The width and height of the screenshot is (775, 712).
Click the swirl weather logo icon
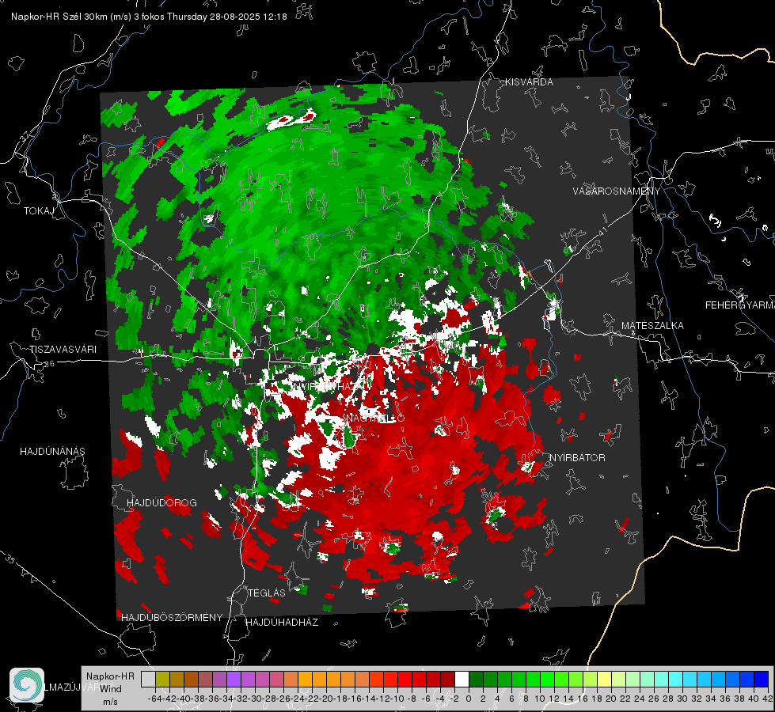click(27, 685)
